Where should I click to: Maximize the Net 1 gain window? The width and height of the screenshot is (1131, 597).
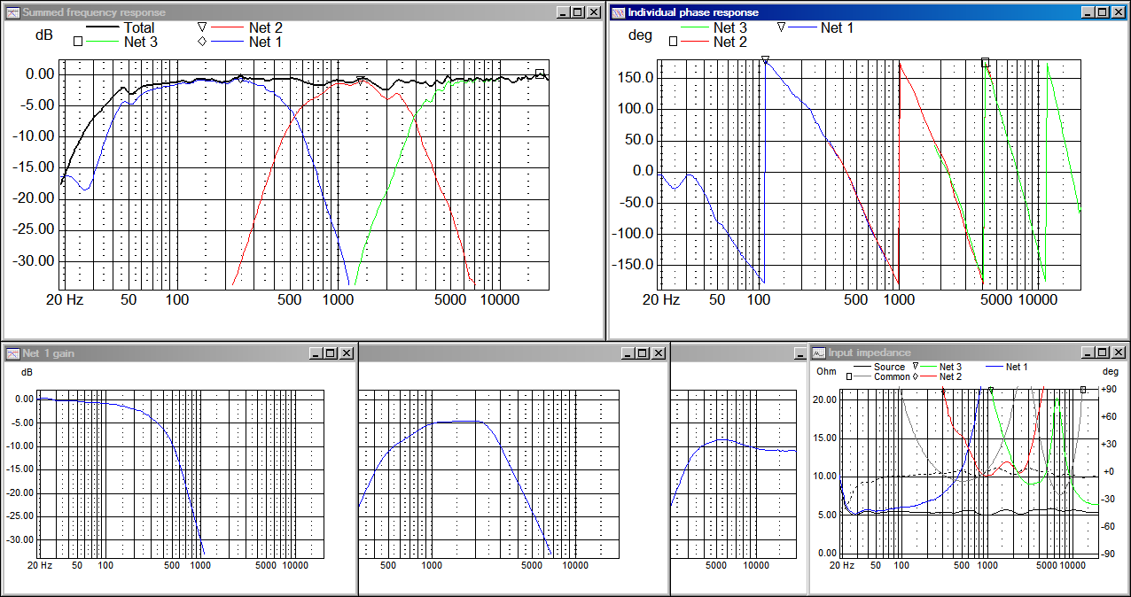[331, 353]
